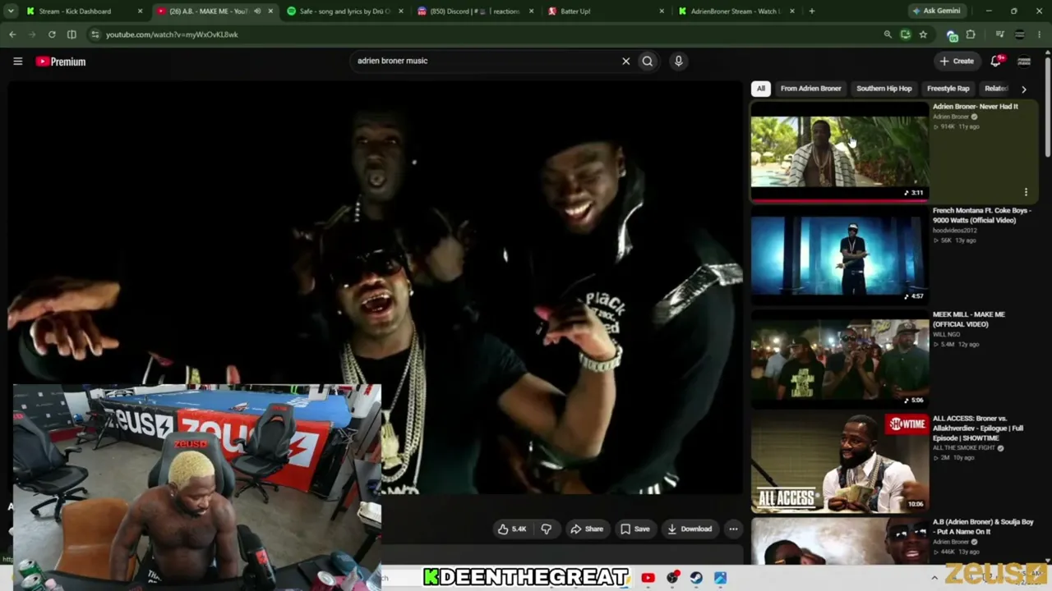
Task: Go back in browser history
Action: click(x=12, y=34)
